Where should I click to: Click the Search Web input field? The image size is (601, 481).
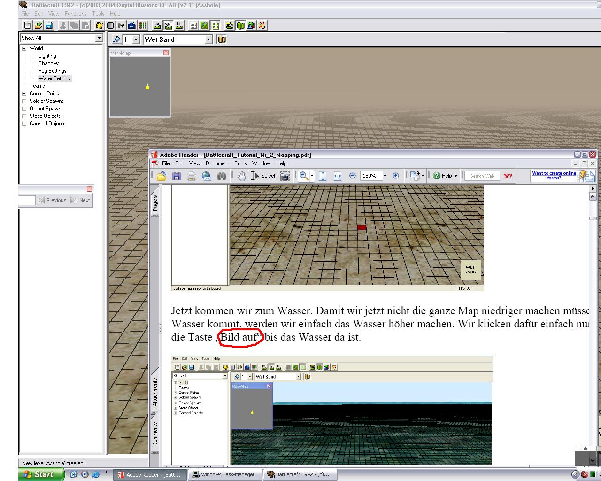482,176
